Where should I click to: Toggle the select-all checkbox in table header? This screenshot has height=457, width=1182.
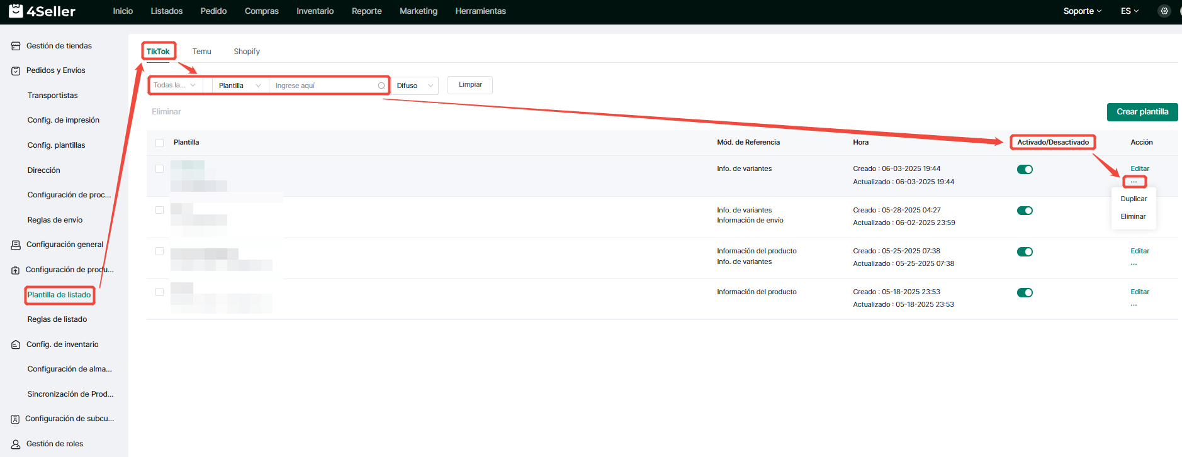pyautogui.click(x=159, y=143)
